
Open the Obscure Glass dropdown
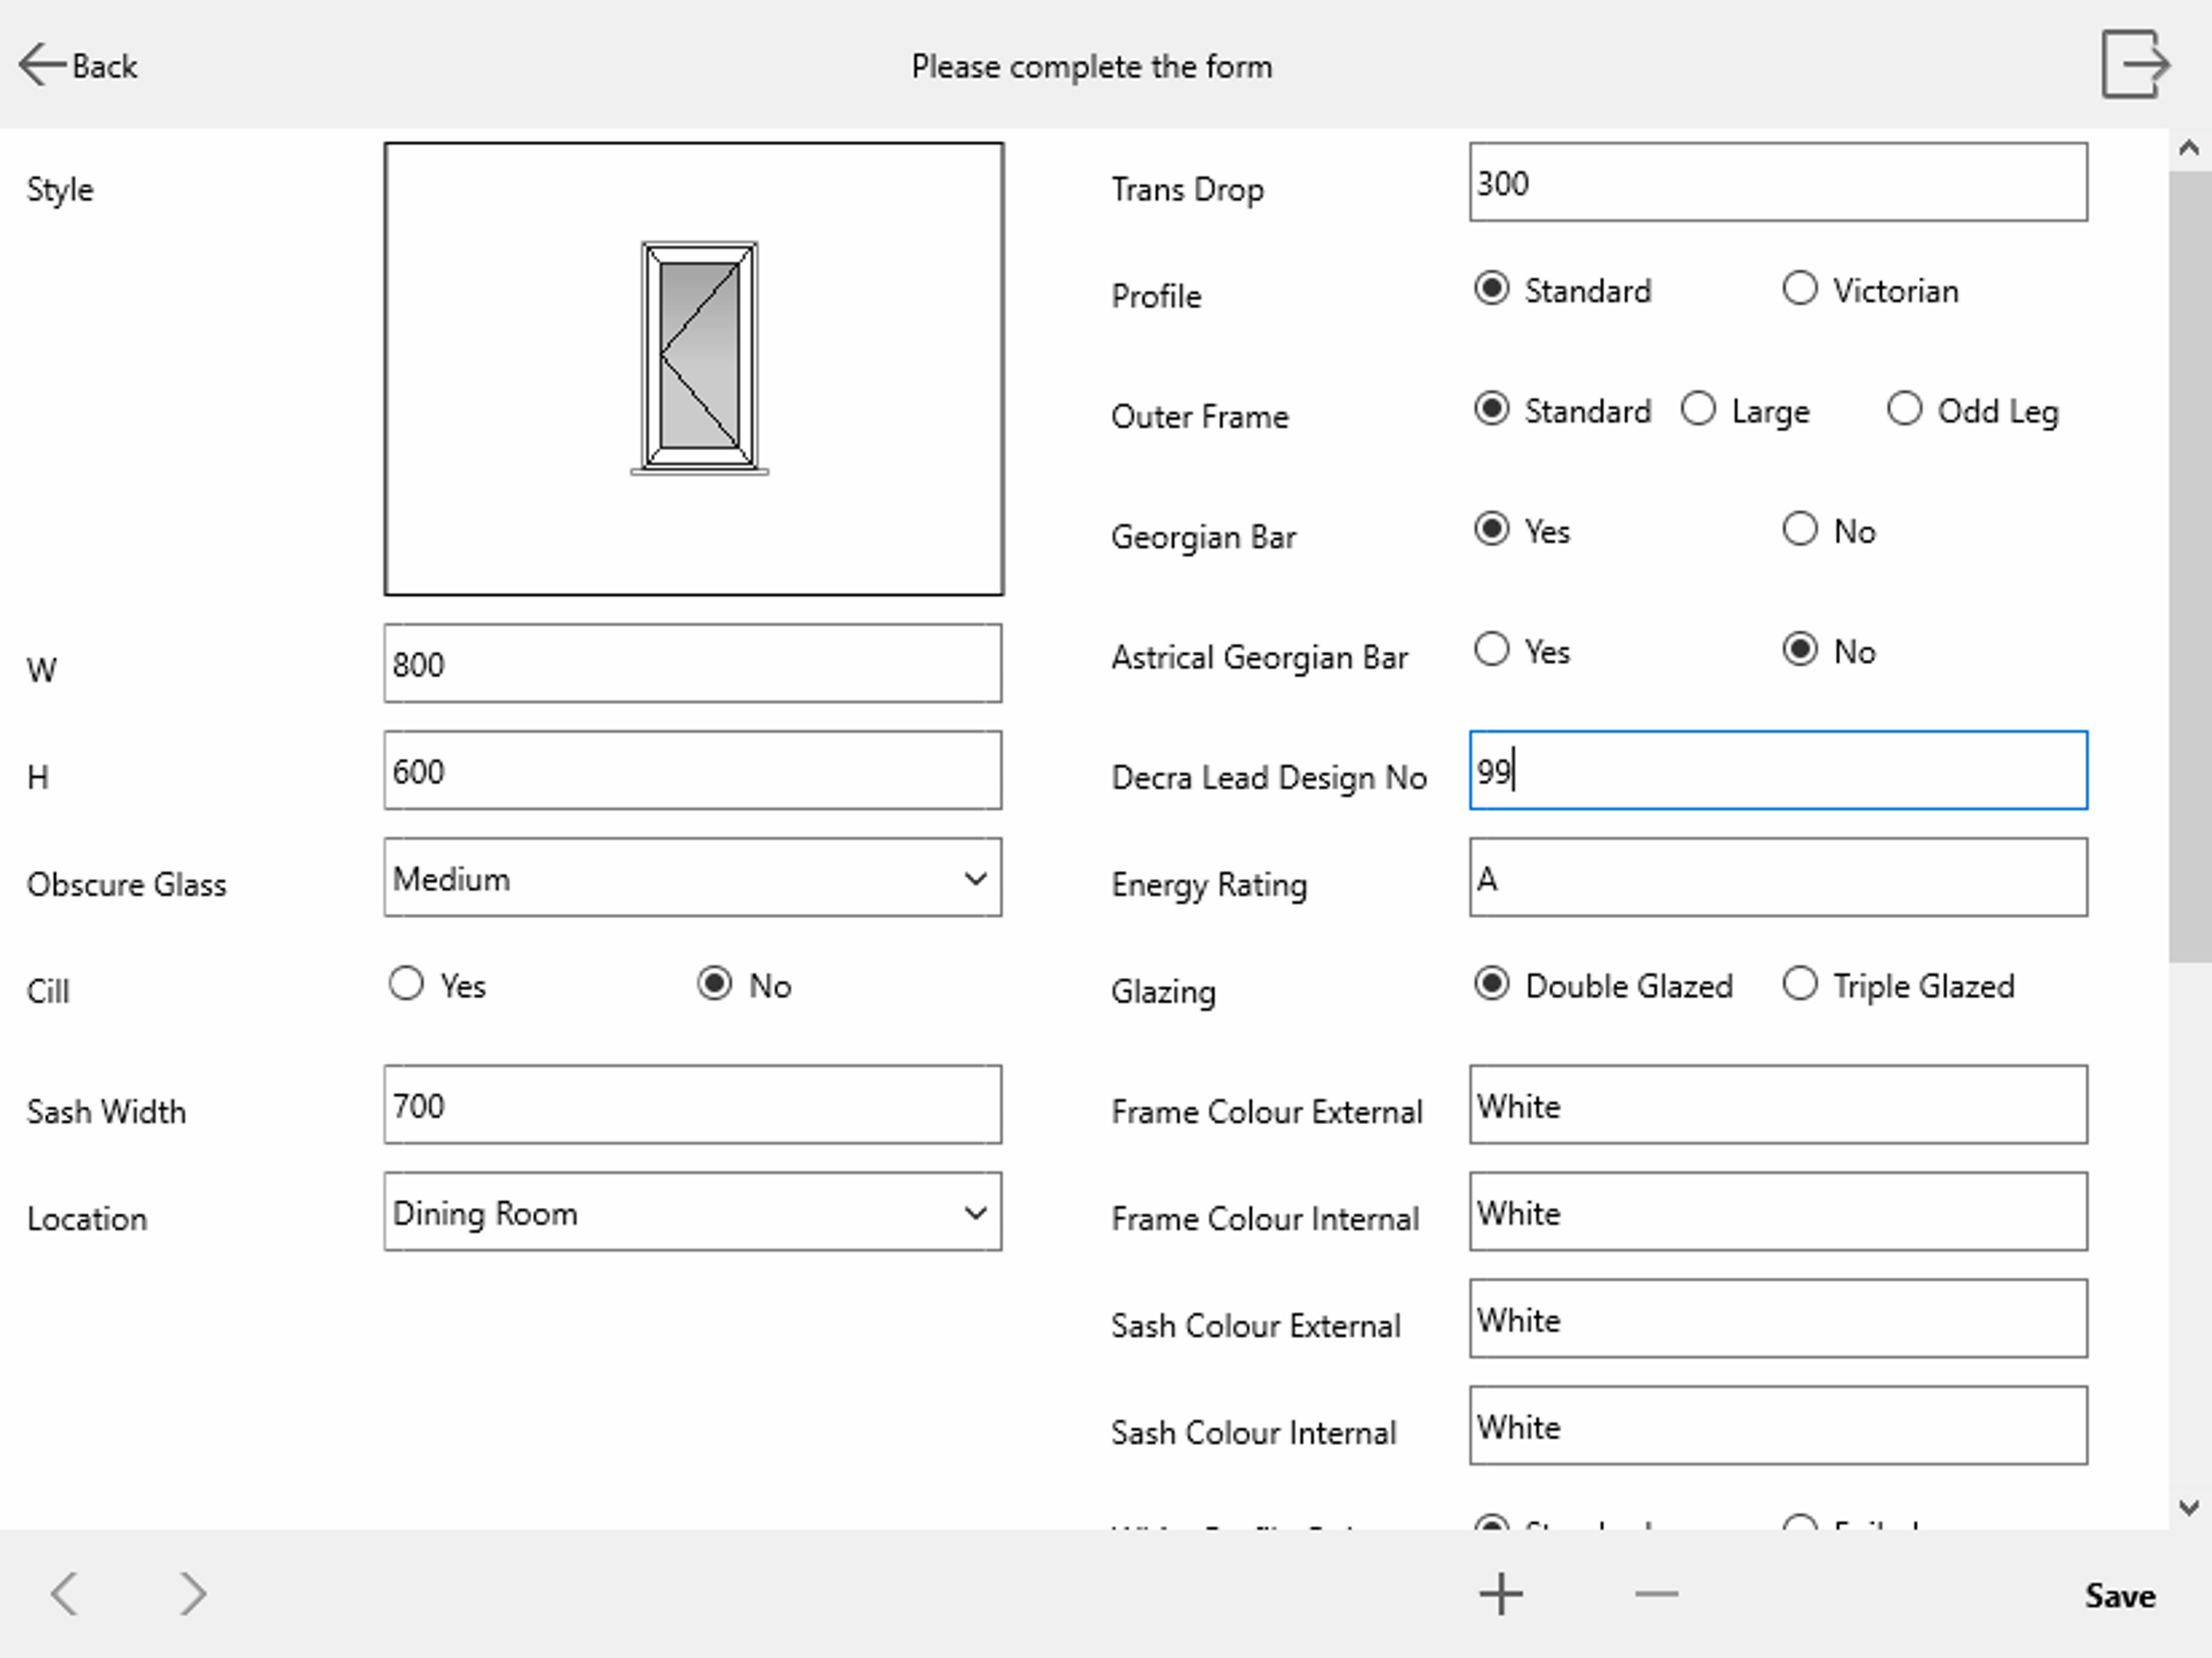(x=693, y=878)
